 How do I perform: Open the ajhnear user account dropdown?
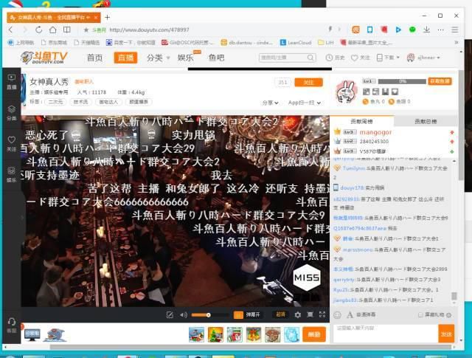(x=423, y=58)
